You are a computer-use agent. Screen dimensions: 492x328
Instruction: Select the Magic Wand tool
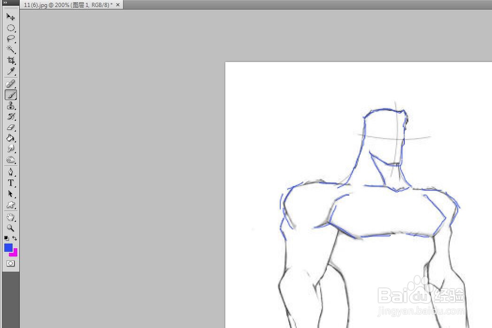click(x=11, y=49)
